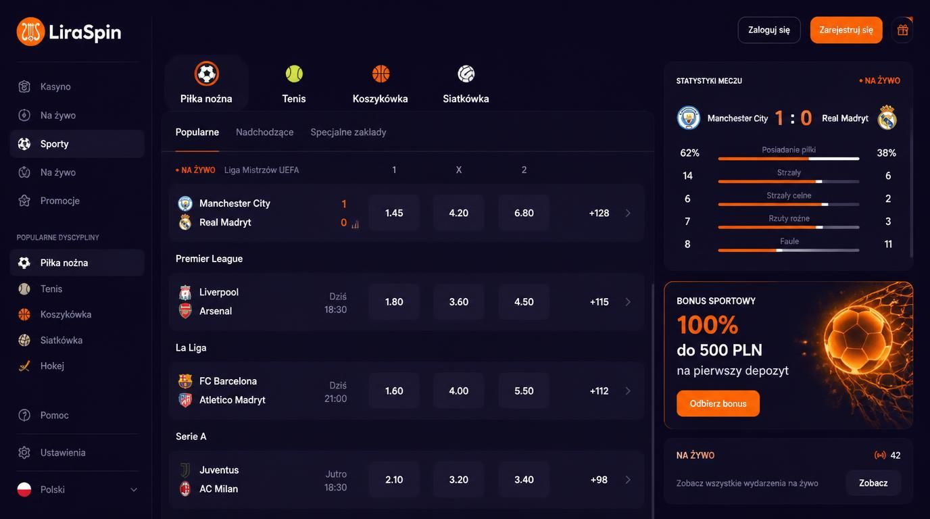
Task: Open Kasyno from the sidebar
Action: 77,86
